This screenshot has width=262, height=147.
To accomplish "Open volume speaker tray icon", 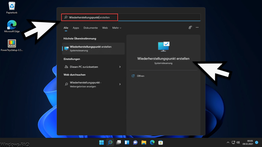I will coord(238,142).
